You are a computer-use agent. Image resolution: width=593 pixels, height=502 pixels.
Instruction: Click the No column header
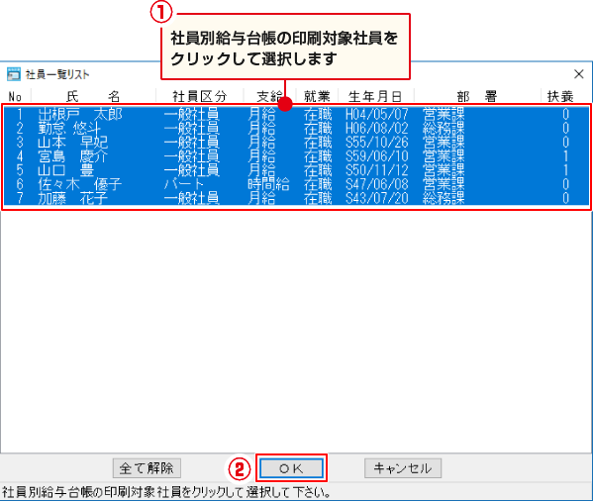[x=16, y=96]
